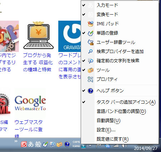The height and width of the screenshot is (152, 161).
Task: Click あ input mode button on language bar
Action: click(x=31, y=144)
